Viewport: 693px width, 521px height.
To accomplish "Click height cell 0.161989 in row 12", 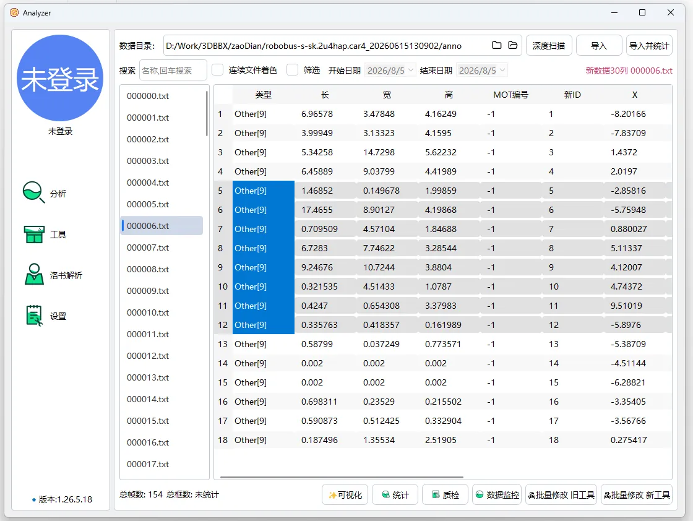I will [x=449, y=325].
